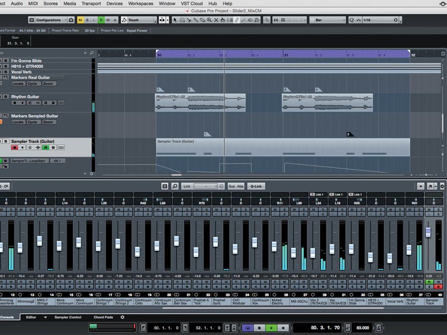Image resolution: width=447 pixels, height=335 pixels.
Task: Click the Q-Link button
Action: (256, 186)
